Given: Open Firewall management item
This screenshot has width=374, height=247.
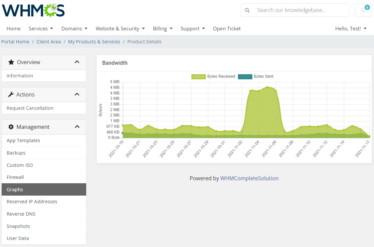Looking at the screenshot, I should click(44, 177).
